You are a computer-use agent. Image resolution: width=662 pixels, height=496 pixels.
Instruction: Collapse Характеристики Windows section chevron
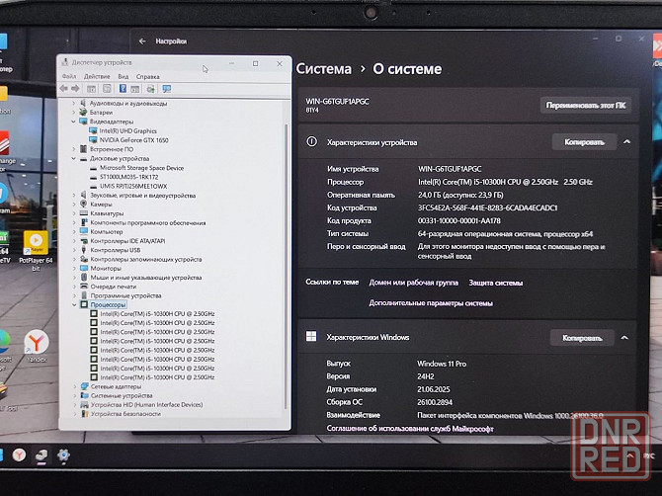(x=624, y=338)
